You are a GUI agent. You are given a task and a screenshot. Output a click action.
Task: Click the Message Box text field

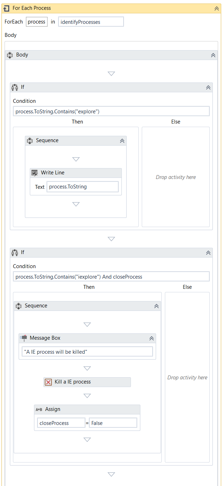tap(87, 352)
